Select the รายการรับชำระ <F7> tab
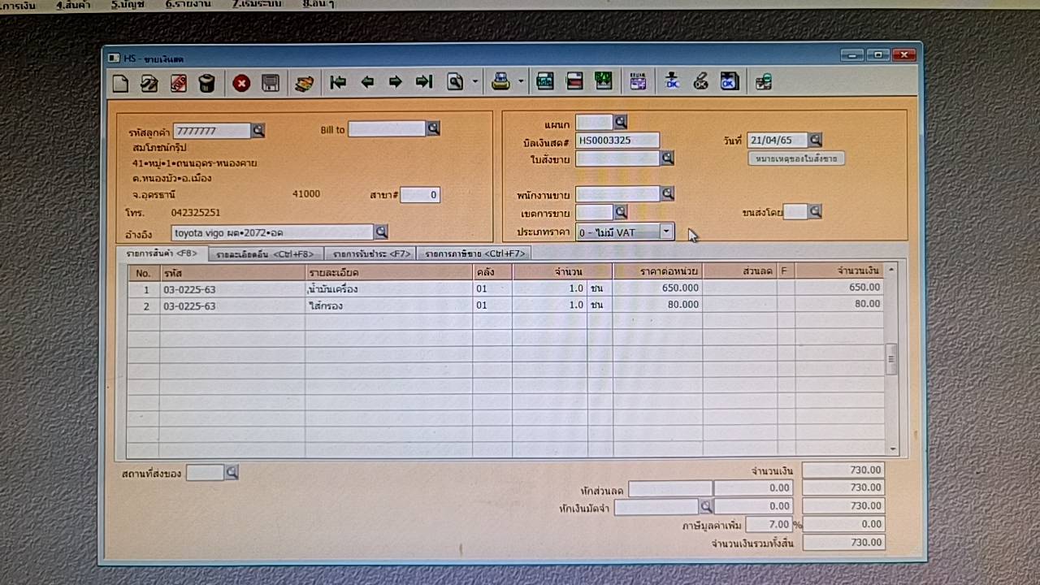Viewport: 1040px width, 585px height. pos(370,253)
